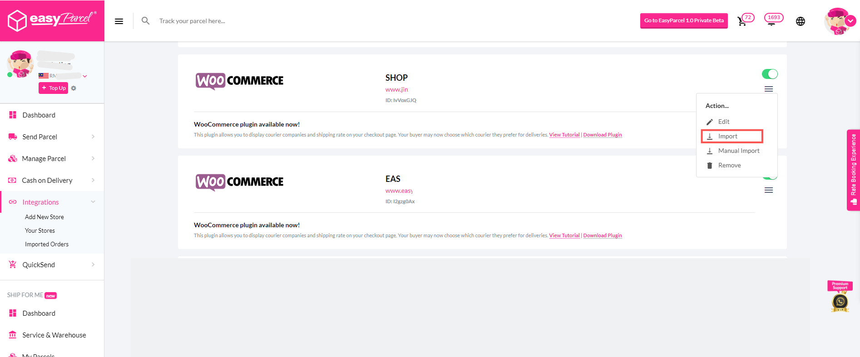Click the Integrations link icon
Image resolution: width=860 pixels, height=357 pixels.
point(13,202)
